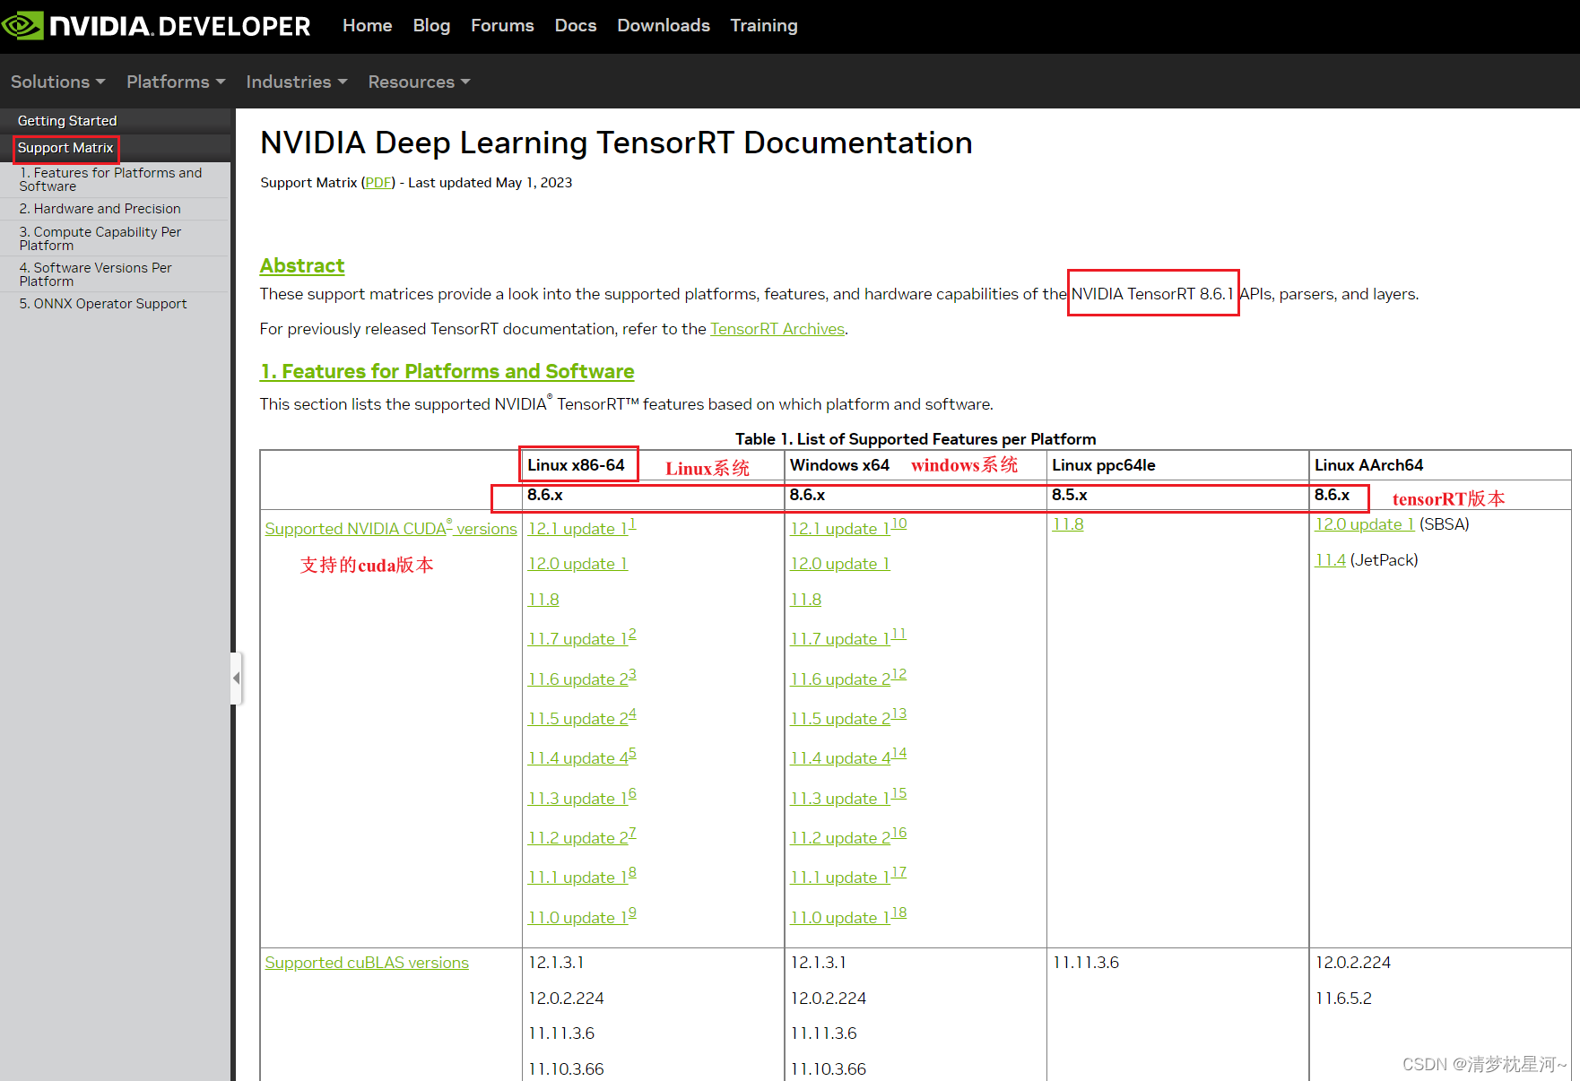Image resolution: width=1580 pixels, height=1081 pixels.
Task: Open the Blog nav item
Action: click(x=431, y=26)
